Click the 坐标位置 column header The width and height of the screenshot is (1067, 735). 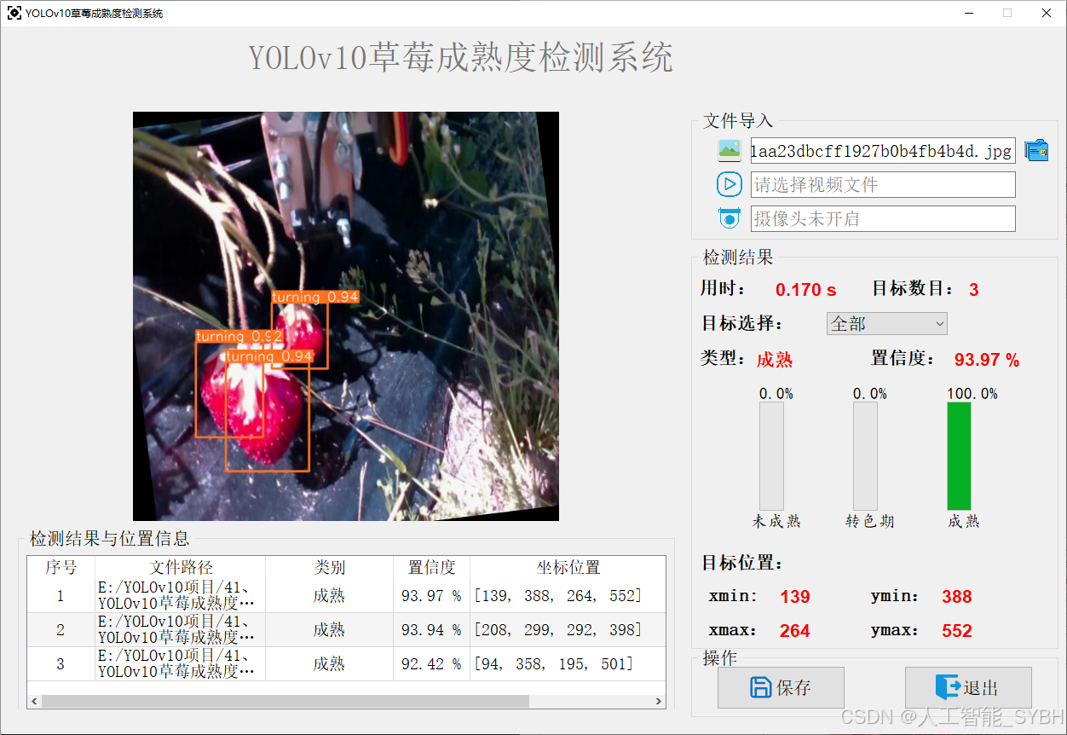pos(568,567)
